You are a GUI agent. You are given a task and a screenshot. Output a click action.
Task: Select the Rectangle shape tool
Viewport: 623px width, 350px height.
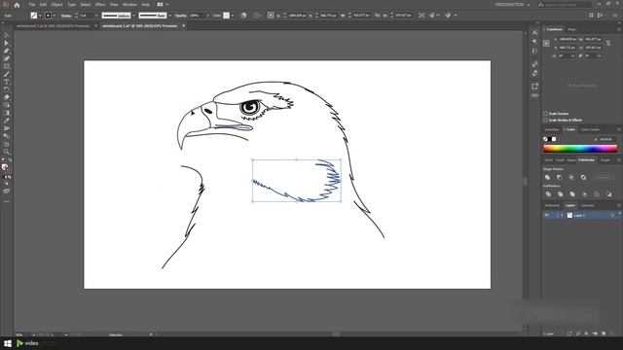[7, 66]
